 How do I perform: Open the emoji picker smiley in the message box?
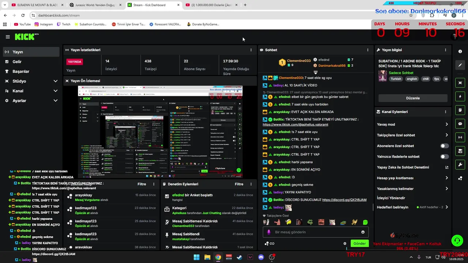[363, 232]
